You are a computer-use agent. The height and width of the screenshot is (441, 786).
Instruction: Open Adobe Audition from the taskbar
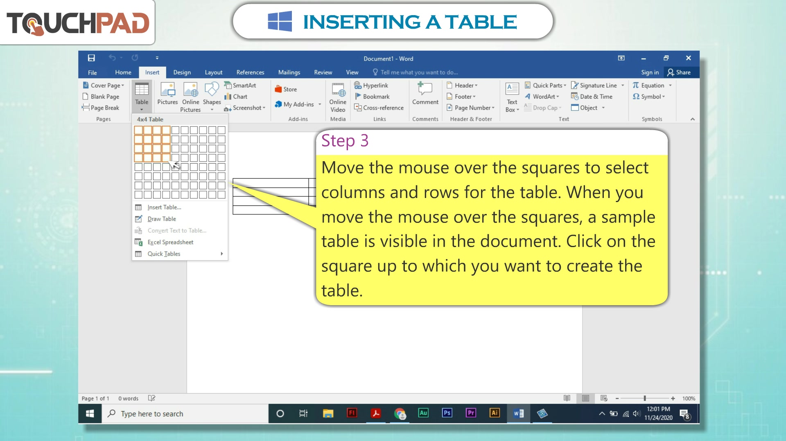tap(423, 413)
